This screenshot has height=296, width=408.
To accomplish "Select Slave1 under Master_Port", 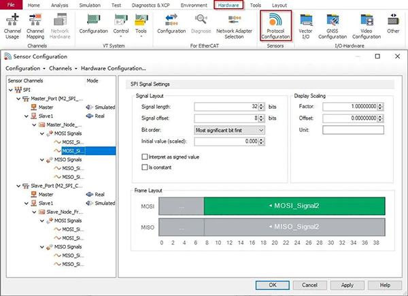I will click(46, 116).
